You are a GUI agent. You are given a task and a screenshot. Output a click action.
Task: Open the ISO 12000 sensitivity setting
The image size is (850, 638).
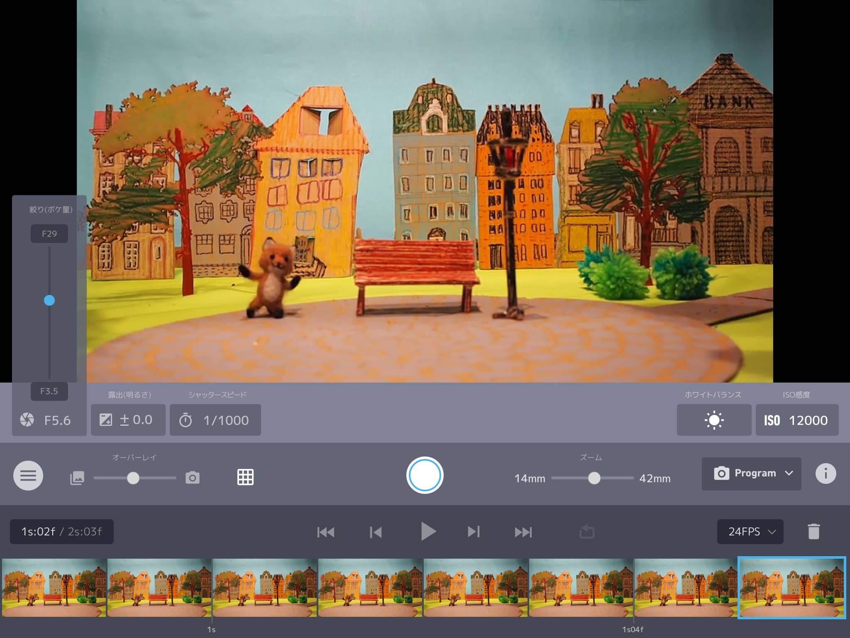pyautogui.click(x=797, y=420)
